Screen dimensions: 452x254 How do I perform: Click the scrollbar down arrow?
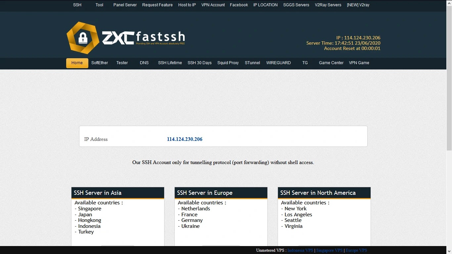tap(449, 251)
